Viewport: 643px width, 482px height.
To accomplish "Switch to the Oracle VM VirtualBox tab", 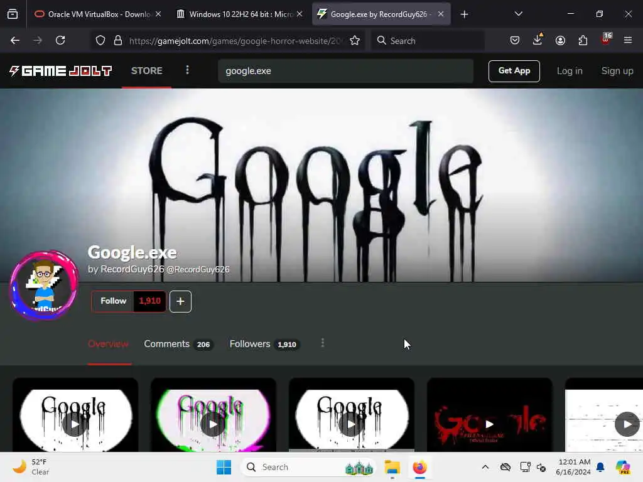I will tap(99, 14).
